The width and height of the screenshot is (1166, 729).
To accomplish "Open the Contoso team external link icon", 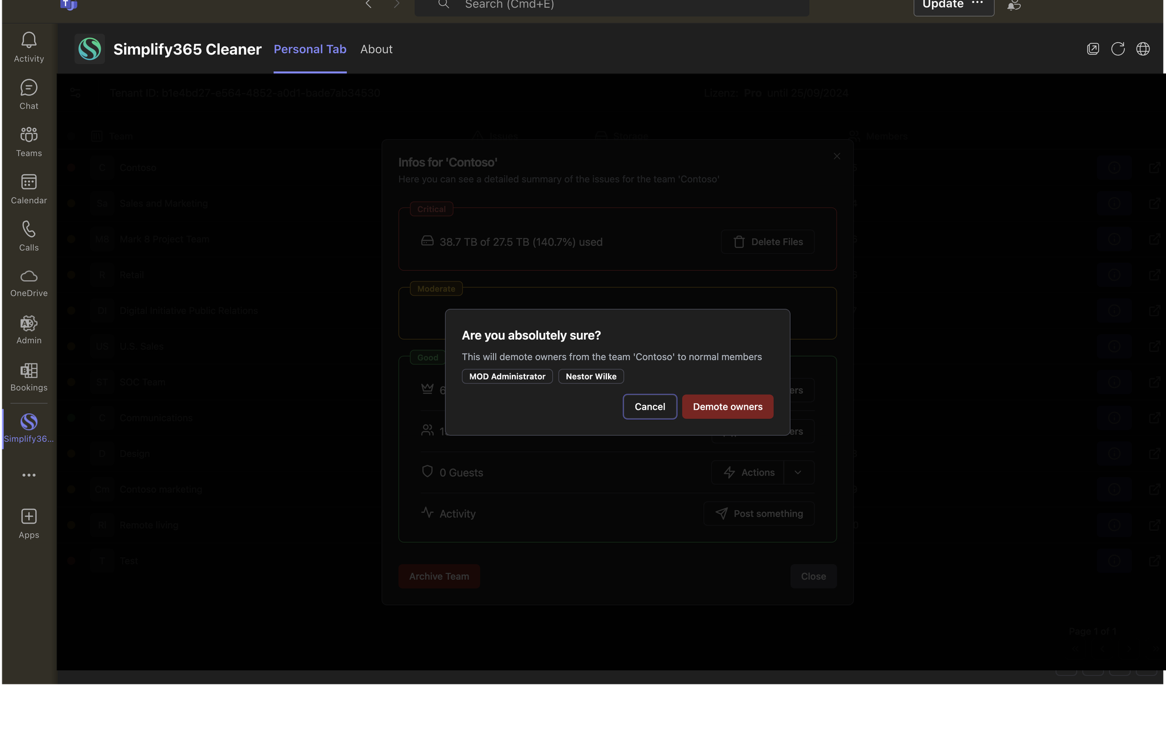I will (x=1154, y=167).
